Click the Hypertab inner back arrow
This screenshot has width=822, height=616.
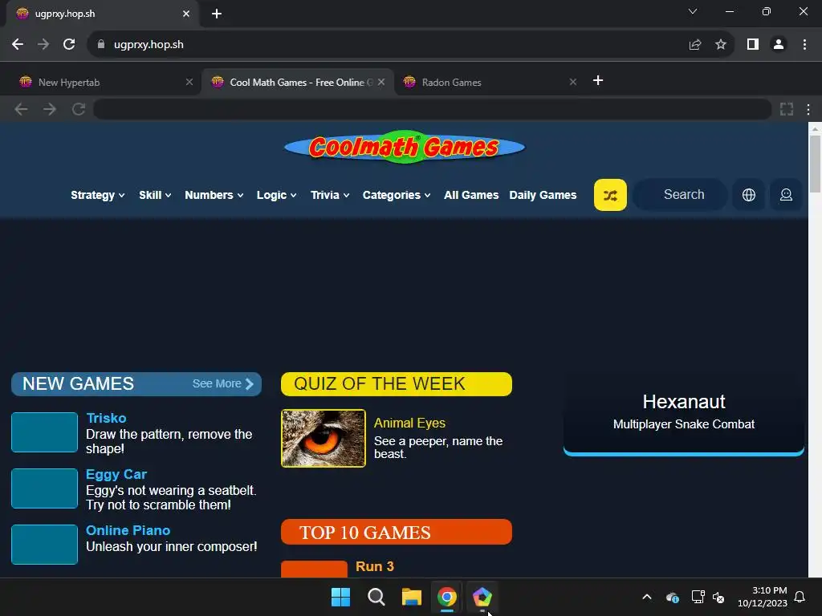coord(21,109)
